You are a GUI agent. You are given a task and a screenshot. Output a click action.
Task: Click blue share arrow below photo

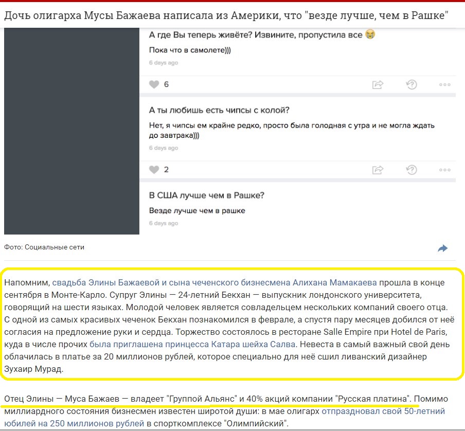(x=442, y=248)
